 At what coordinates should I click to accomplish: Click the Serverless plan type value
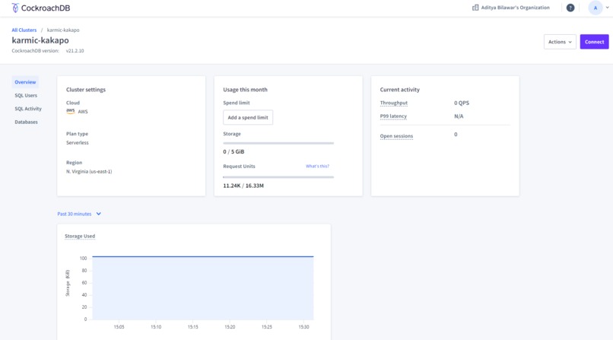[x=78, y=143]
